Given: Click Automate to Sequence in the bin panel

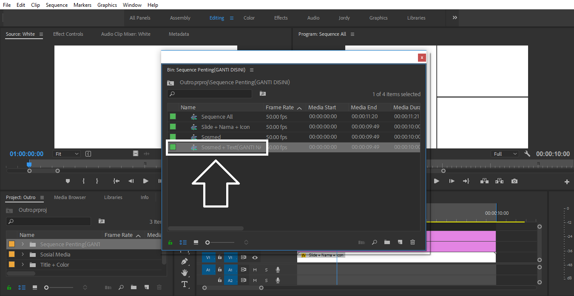Looking at the screenshot, I should (x=361, y=242).
